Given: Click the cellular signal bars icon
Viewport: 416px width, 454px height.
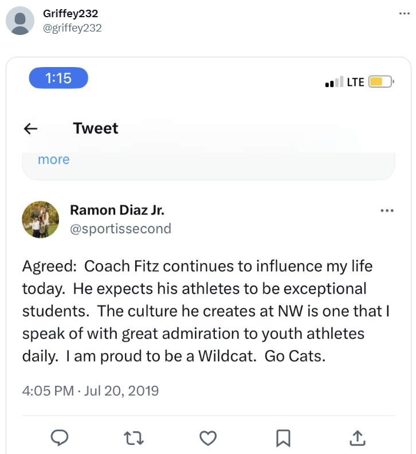Looking at the screenshot, I should 334,82.
